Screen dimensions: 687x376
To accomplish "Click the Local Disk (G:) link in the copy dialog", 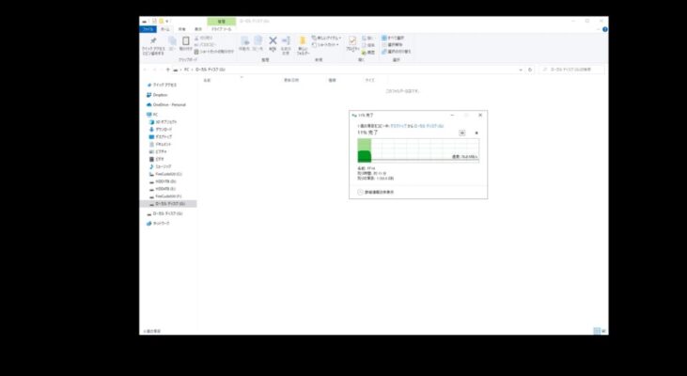I will pos(429,126).
